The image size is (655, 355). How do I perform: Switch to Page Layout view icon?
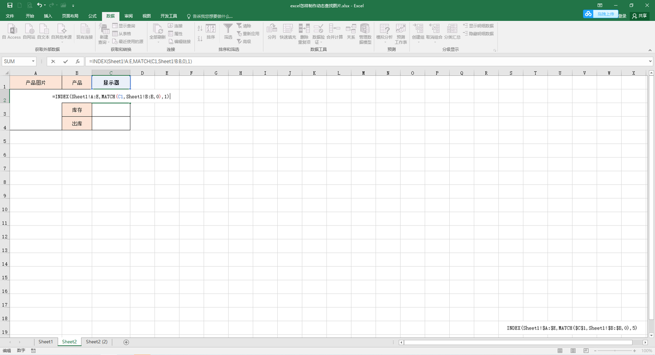click(572, 351)
